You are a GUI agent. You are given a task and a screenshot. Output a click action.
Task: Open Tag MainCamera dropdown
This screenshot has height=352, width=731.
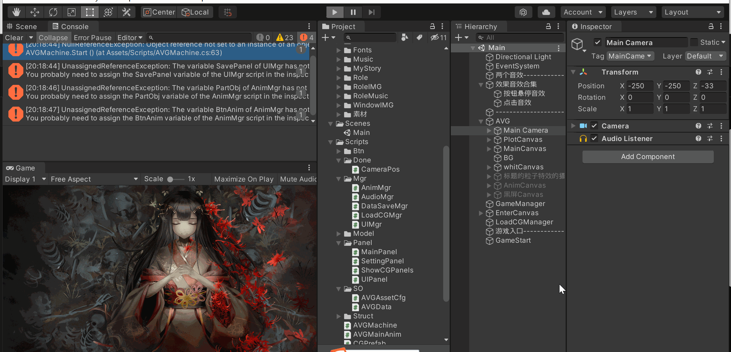pyautogui.click(x=630, y=56)
